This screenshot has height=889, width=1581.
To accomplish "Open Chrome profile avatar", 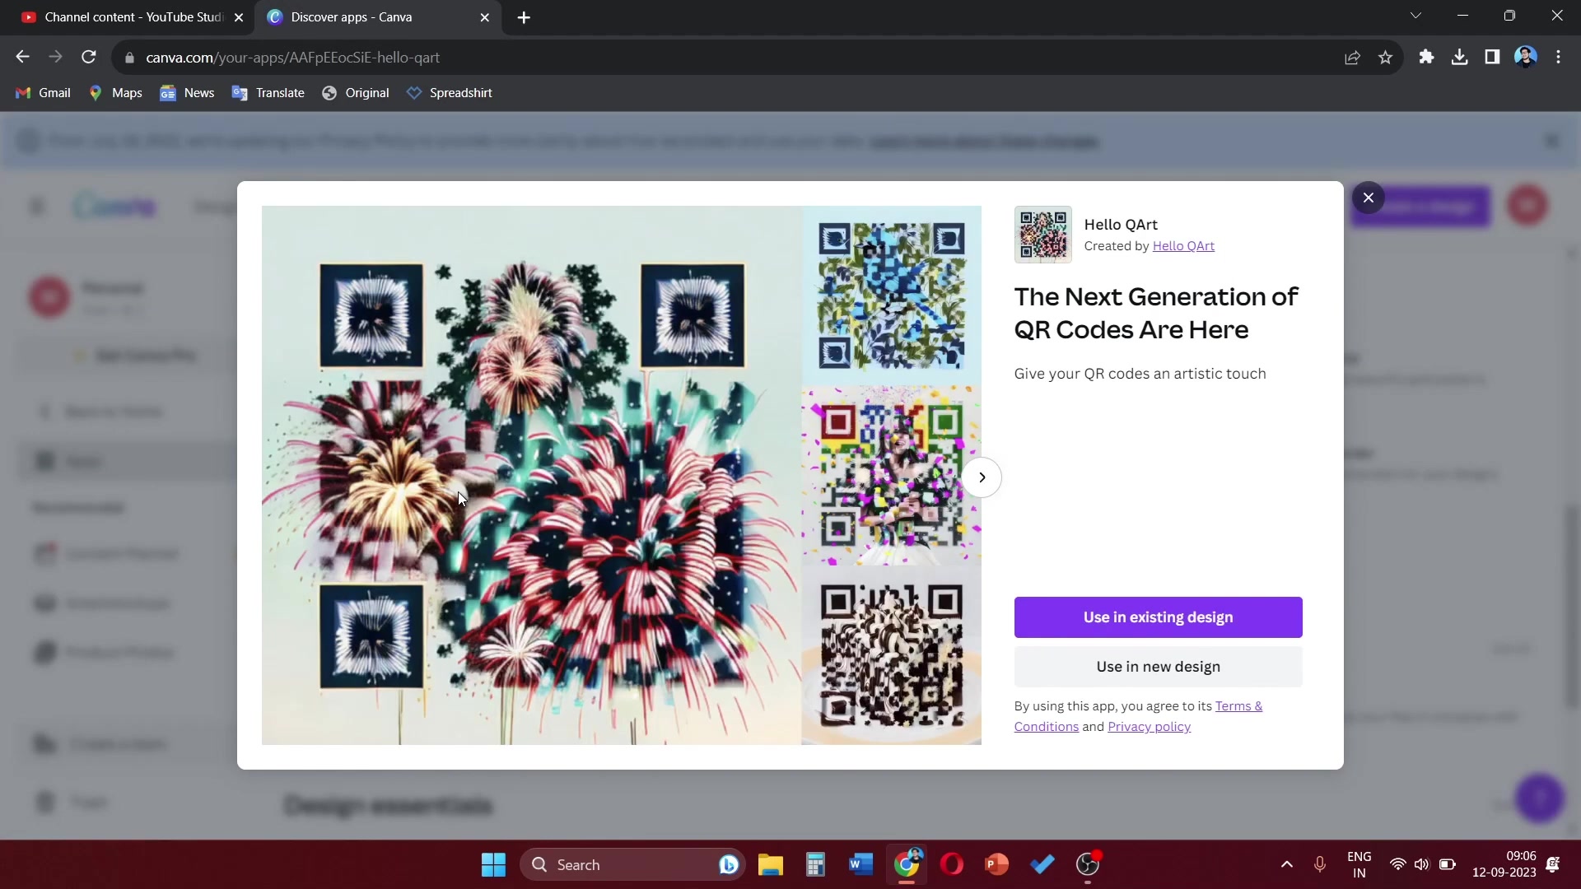I will click(x=1525, y=57).
